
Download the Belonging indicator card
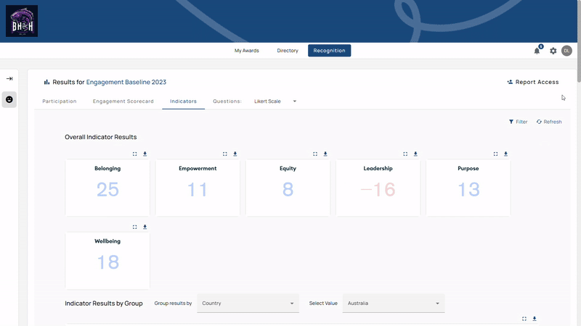[145, 154]
